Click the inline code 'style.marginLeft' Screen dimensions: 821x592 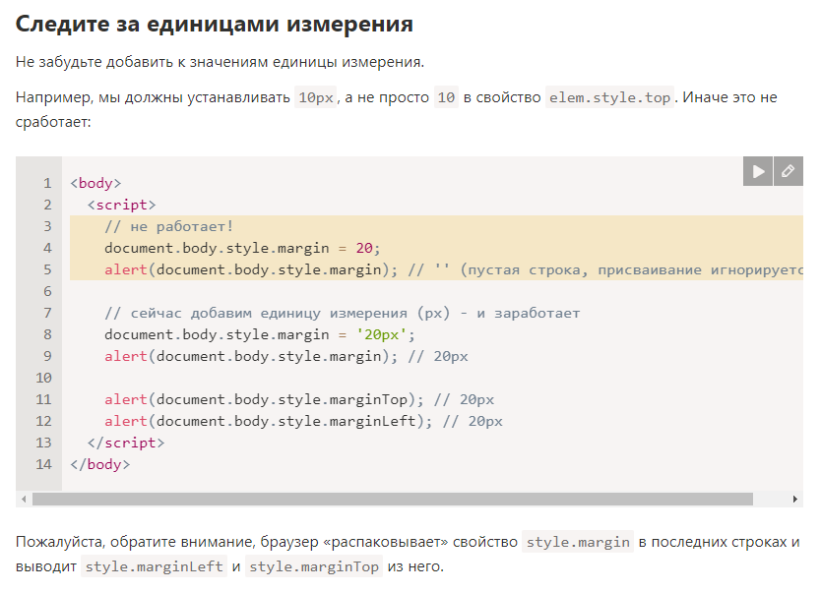154,566
